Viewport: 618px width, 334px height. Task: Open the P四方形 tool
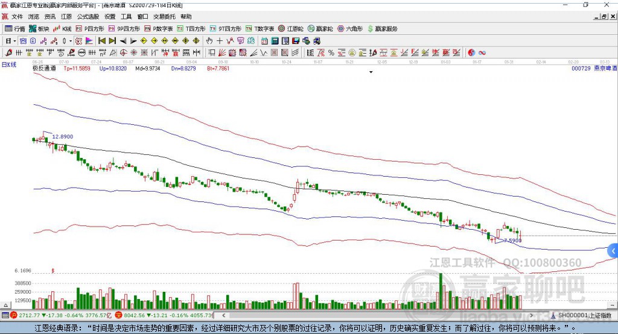[x=89, y=29]
